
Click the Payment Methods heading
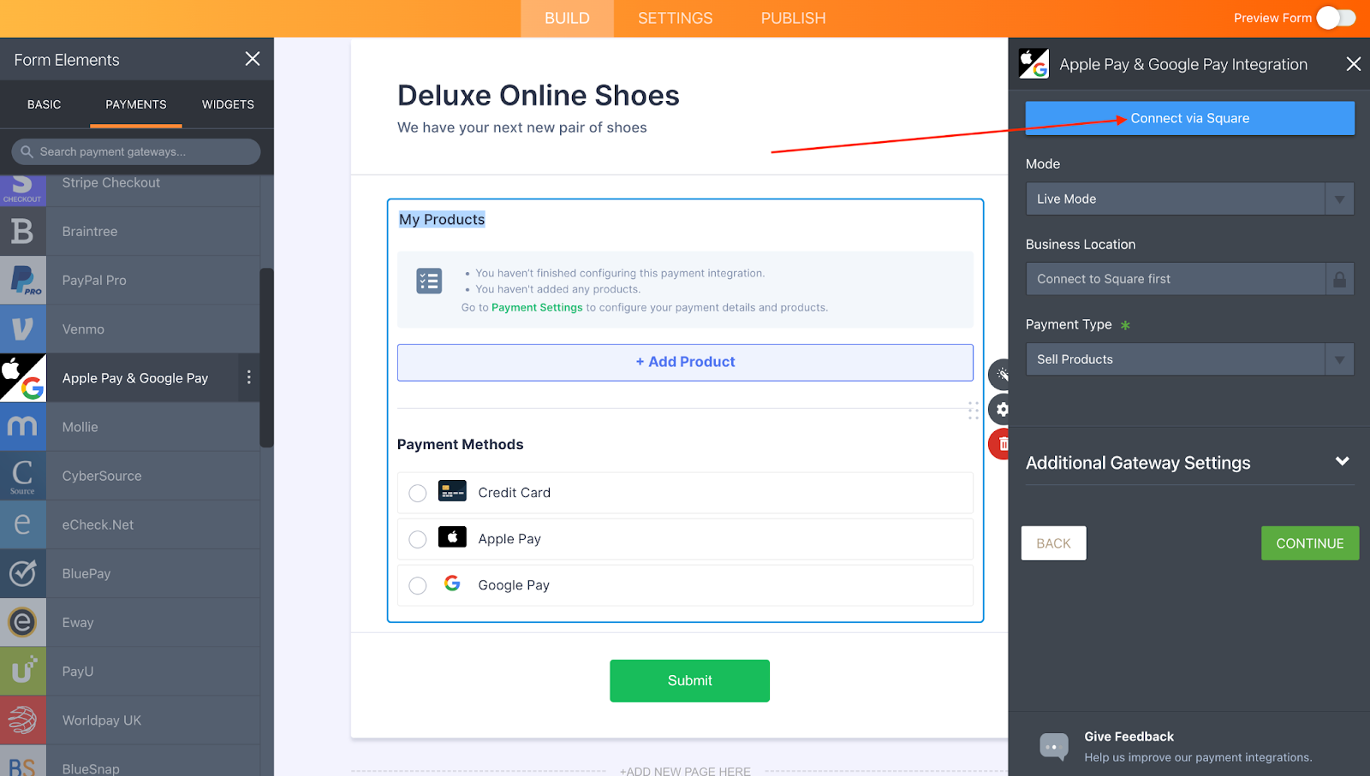(x=460, y=445)
